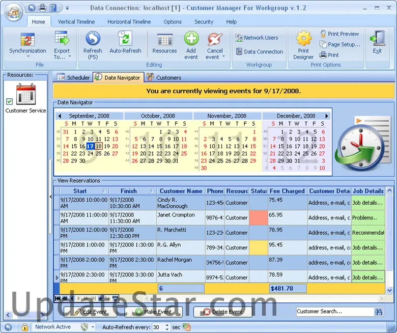Open Print Designer from the ribbon
The width and height of the screenshot is (397, 333).
(x=303, y=39)
